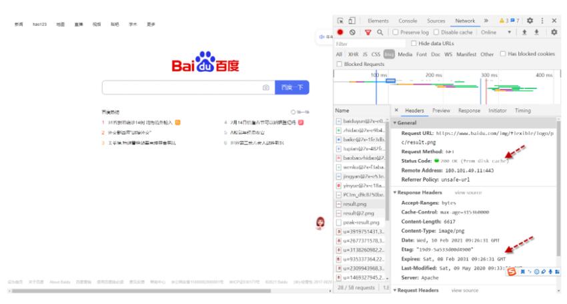
Task: Select the WS resource type filter
Action: click(448, 55)
